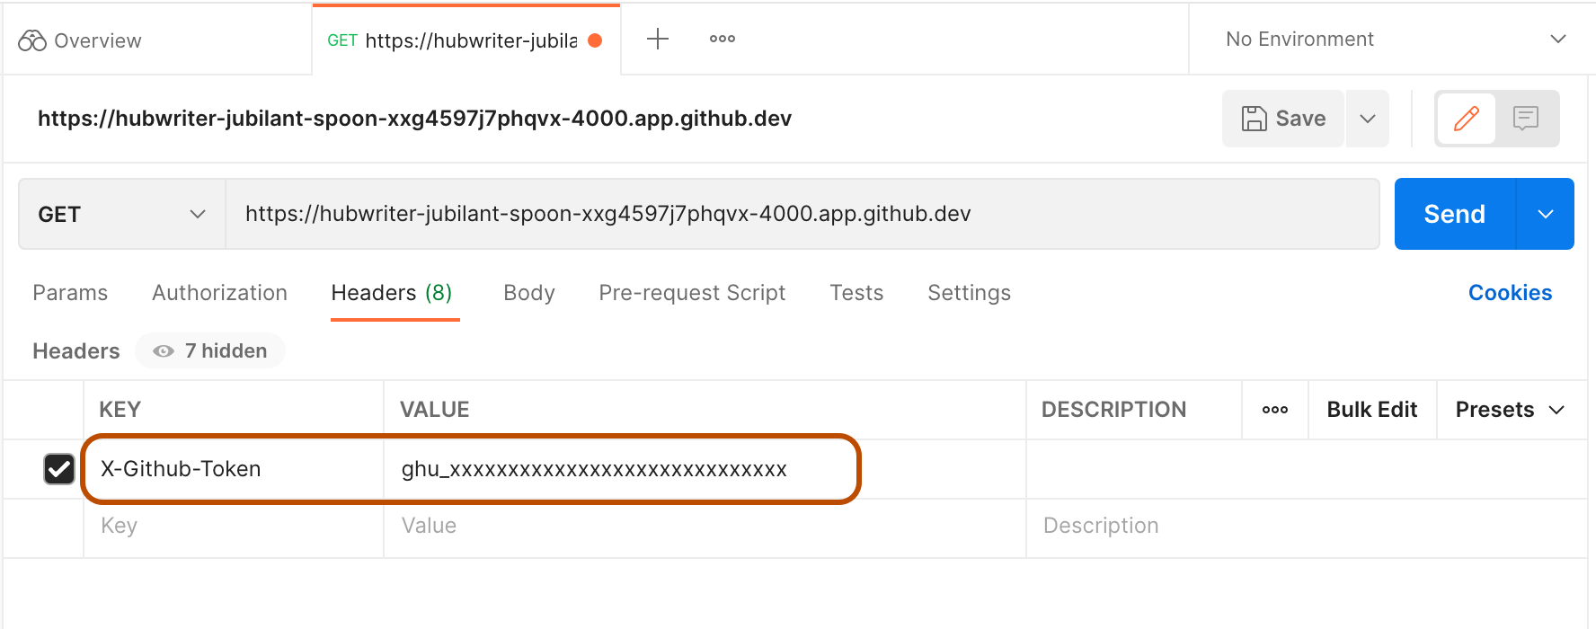
Task: Click the eye icon next to 7 hidden
Action: [163, 350]
